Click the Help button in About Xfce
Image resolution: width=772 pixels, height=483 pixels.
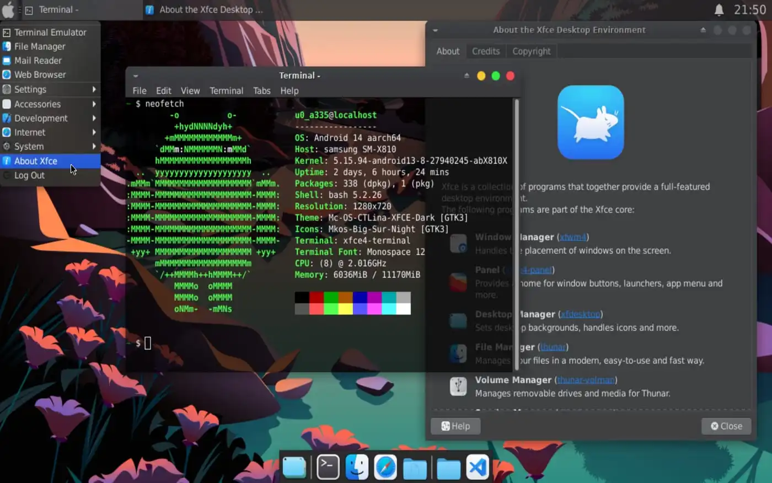(x=455, y=426)
